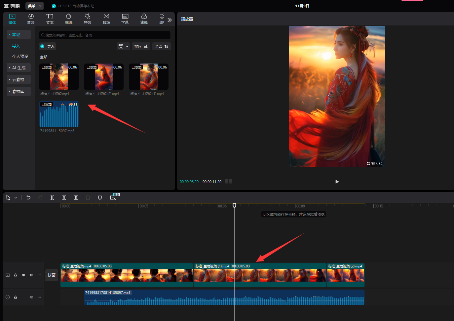Select the 标准_生成视频 (1).mp4 thumbnail
This screenshot has width=454, height=321.
[x=149, y=77]
